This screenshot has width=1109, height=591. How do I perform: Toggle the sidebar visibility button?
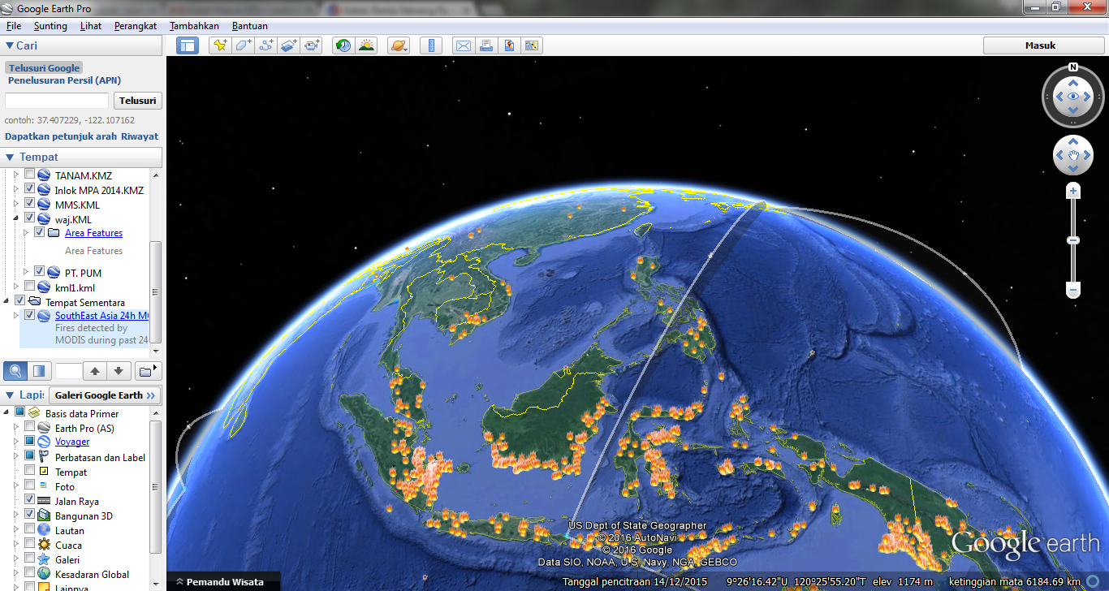pos(188,45)
